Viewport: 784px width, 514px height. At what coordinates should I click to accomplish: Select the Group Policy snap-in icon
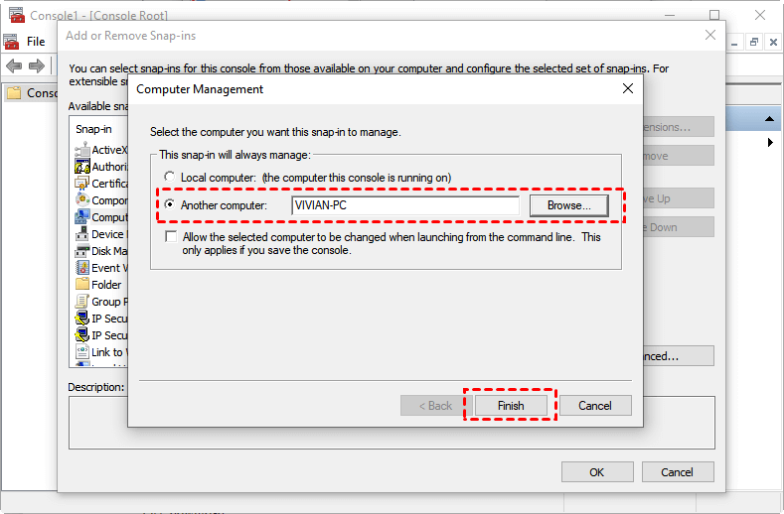83,302
